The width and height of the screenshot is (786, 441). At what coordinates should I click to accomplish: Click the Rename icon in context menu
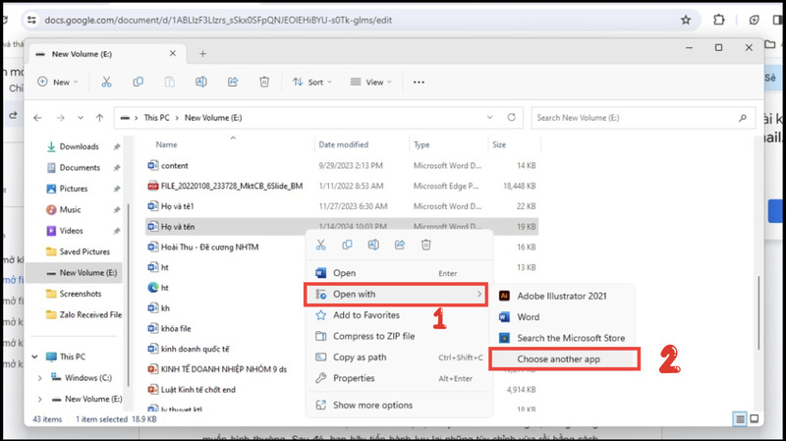373,245
